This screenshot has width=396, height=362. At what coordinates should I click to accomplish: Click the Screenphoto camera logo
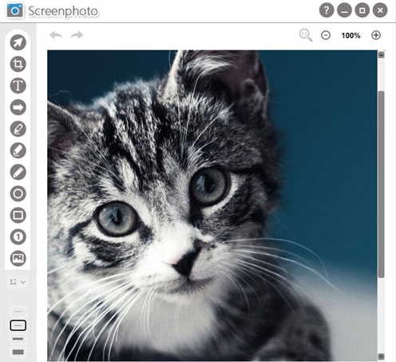point(15,10)
